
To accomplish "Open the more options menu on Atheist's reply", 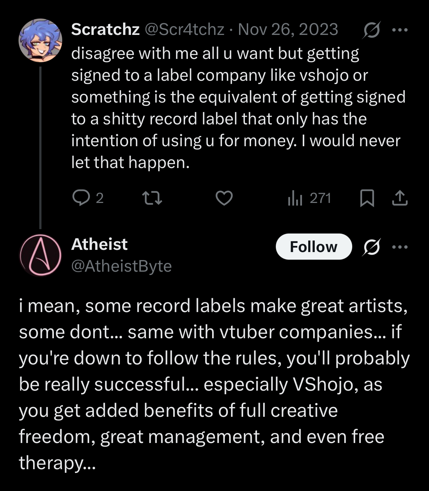I will [400, 247].
